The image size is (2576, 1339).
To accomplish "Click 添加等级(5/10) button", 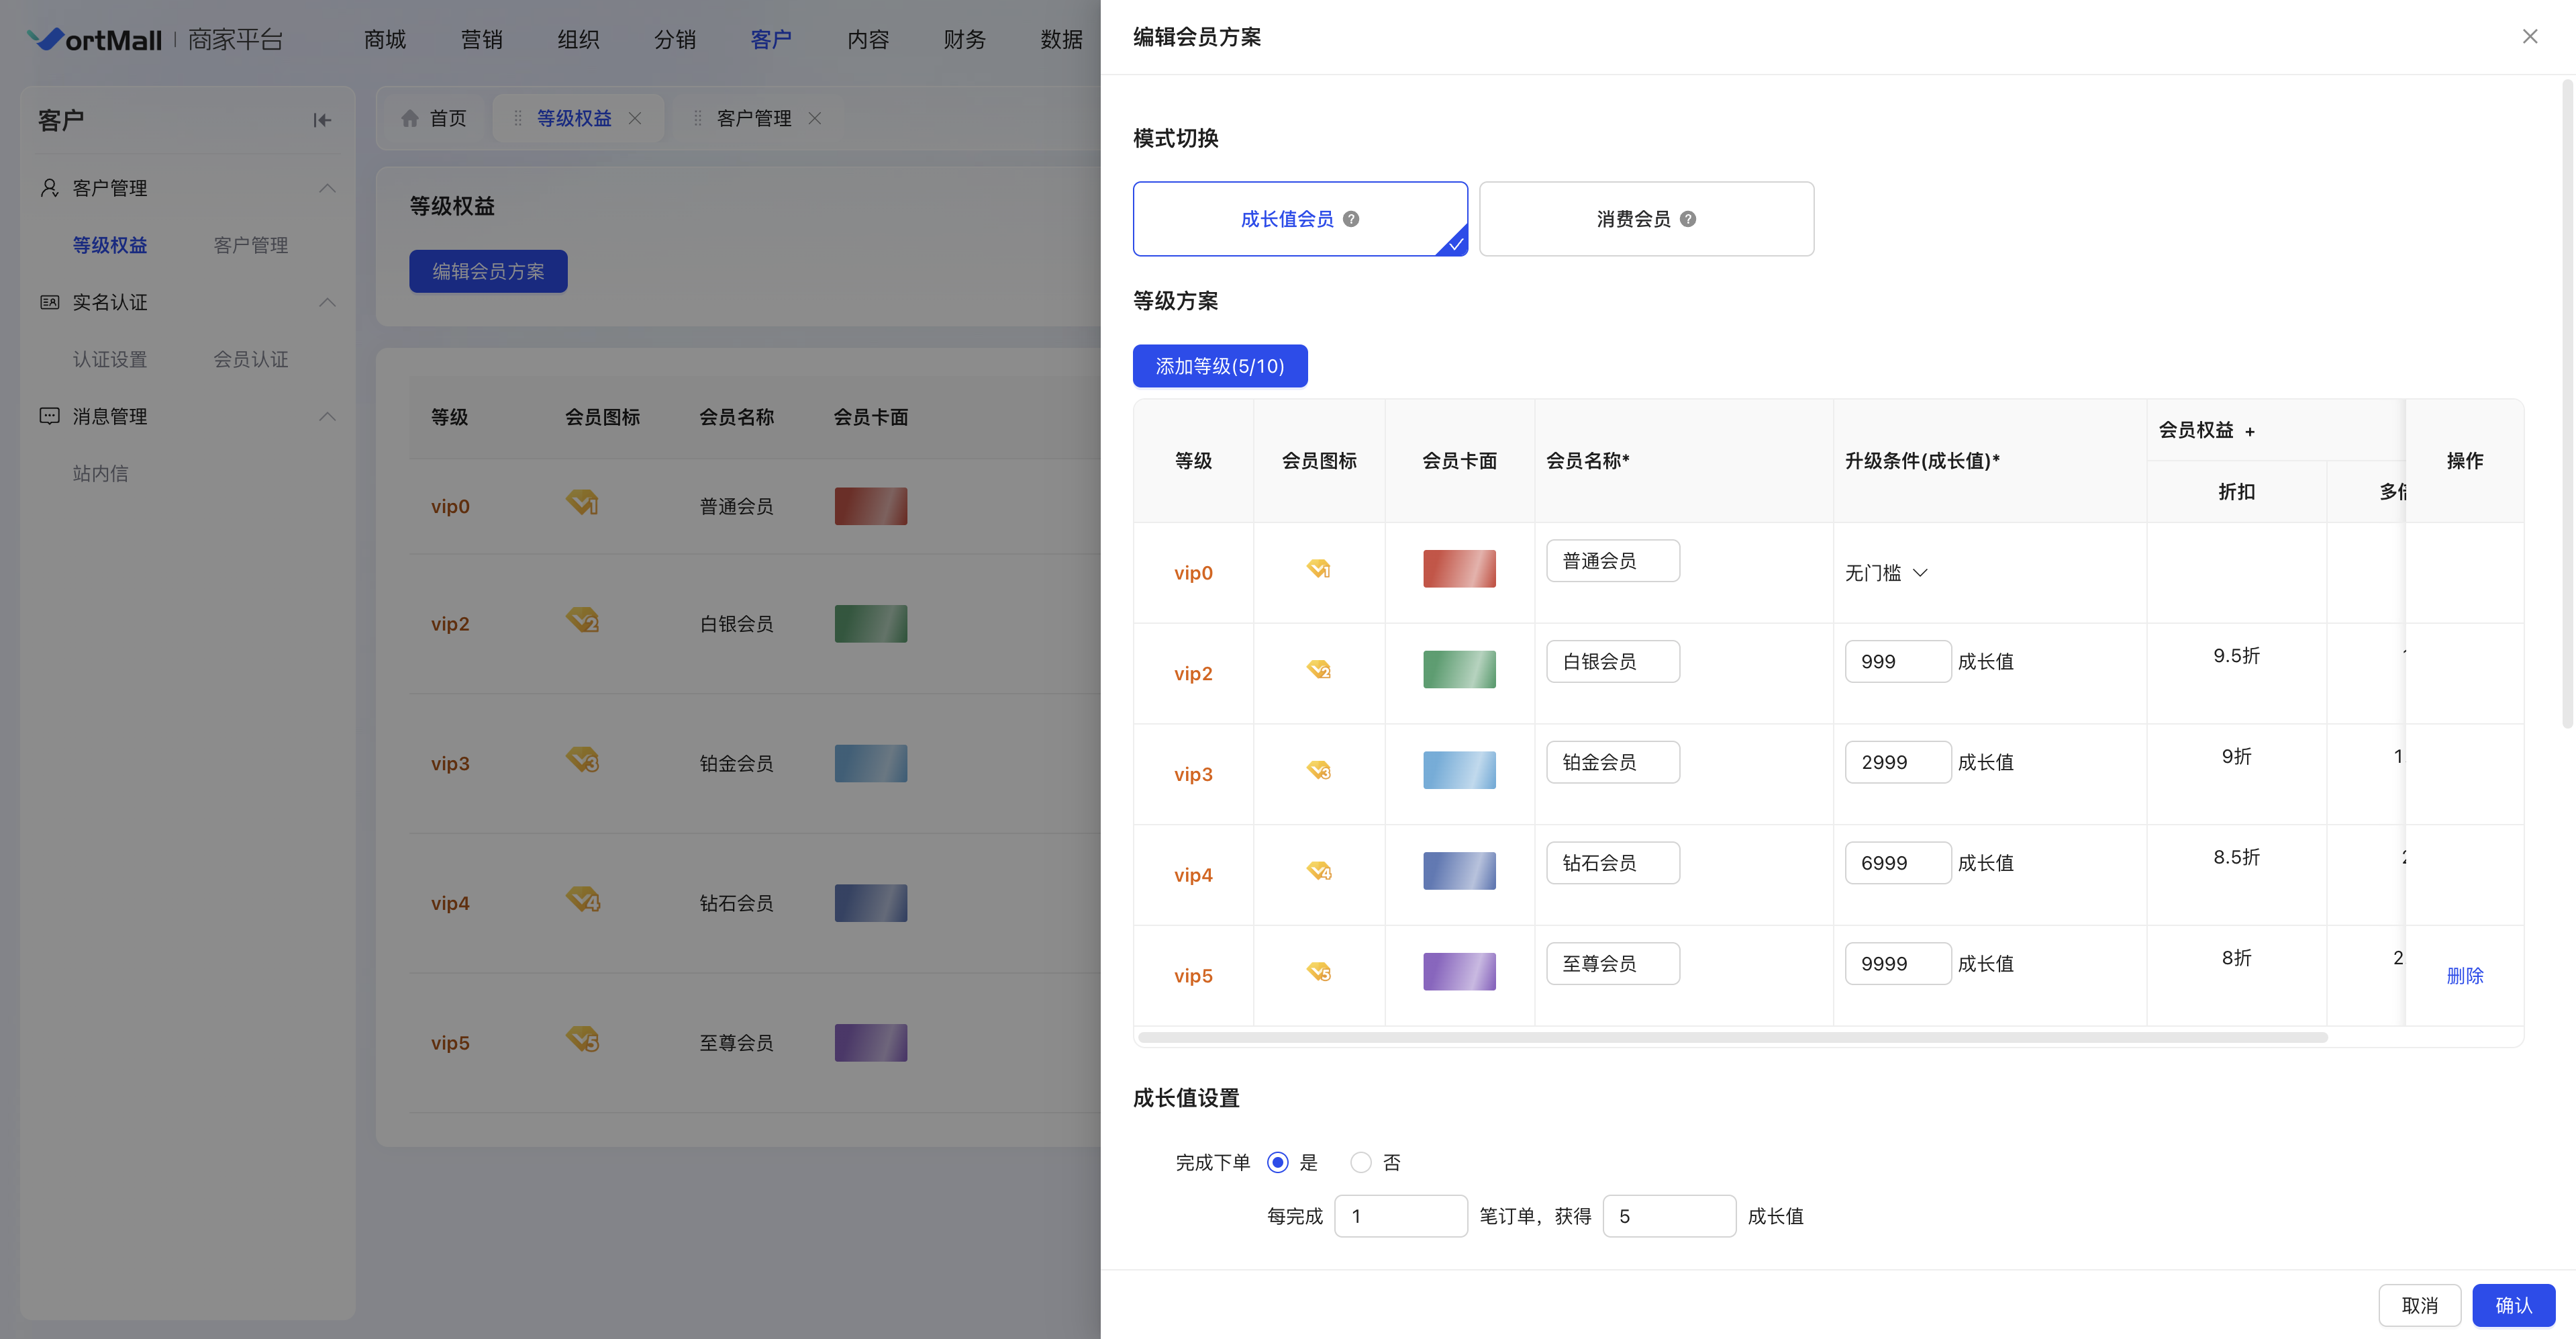I will tap(1219, 366).
